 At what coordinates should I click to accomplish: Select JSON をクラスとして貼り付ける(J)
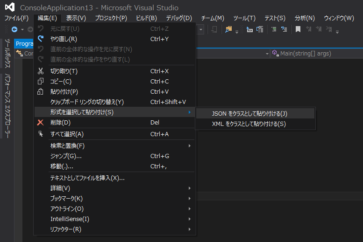(255, 113)
